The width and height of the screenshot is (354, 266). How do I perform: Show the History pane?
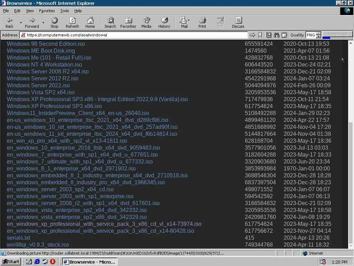click(x=164, y=23)
